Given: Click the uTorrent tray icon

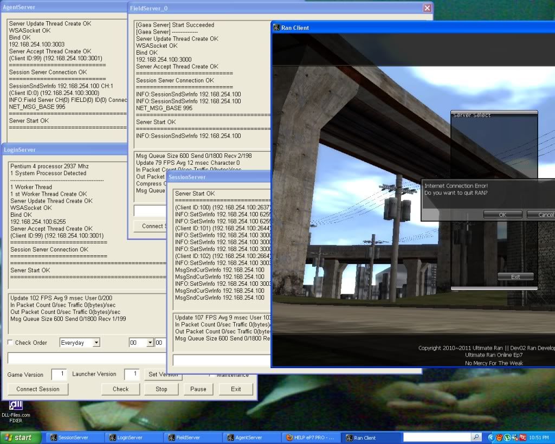Looking at the screenshot, I should (507, 437).
